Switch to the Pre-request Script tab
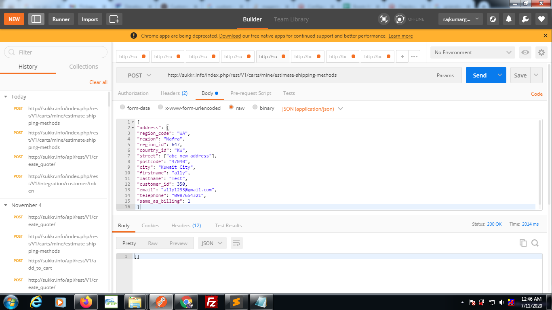This screenshot has width=552, height=310. coord(251,93)
